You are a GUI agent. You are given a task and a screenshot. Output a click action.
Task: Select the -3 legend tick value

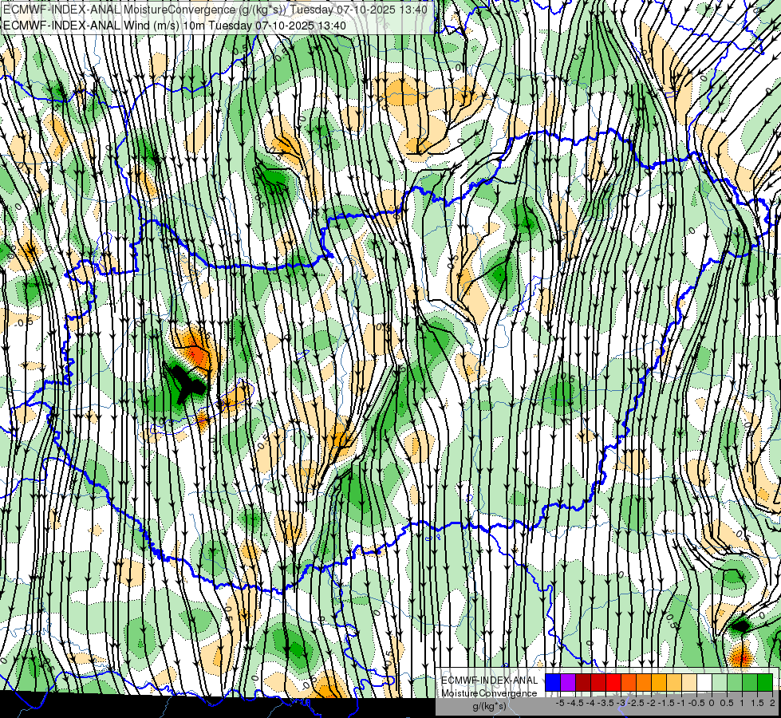tap(621, 703)
